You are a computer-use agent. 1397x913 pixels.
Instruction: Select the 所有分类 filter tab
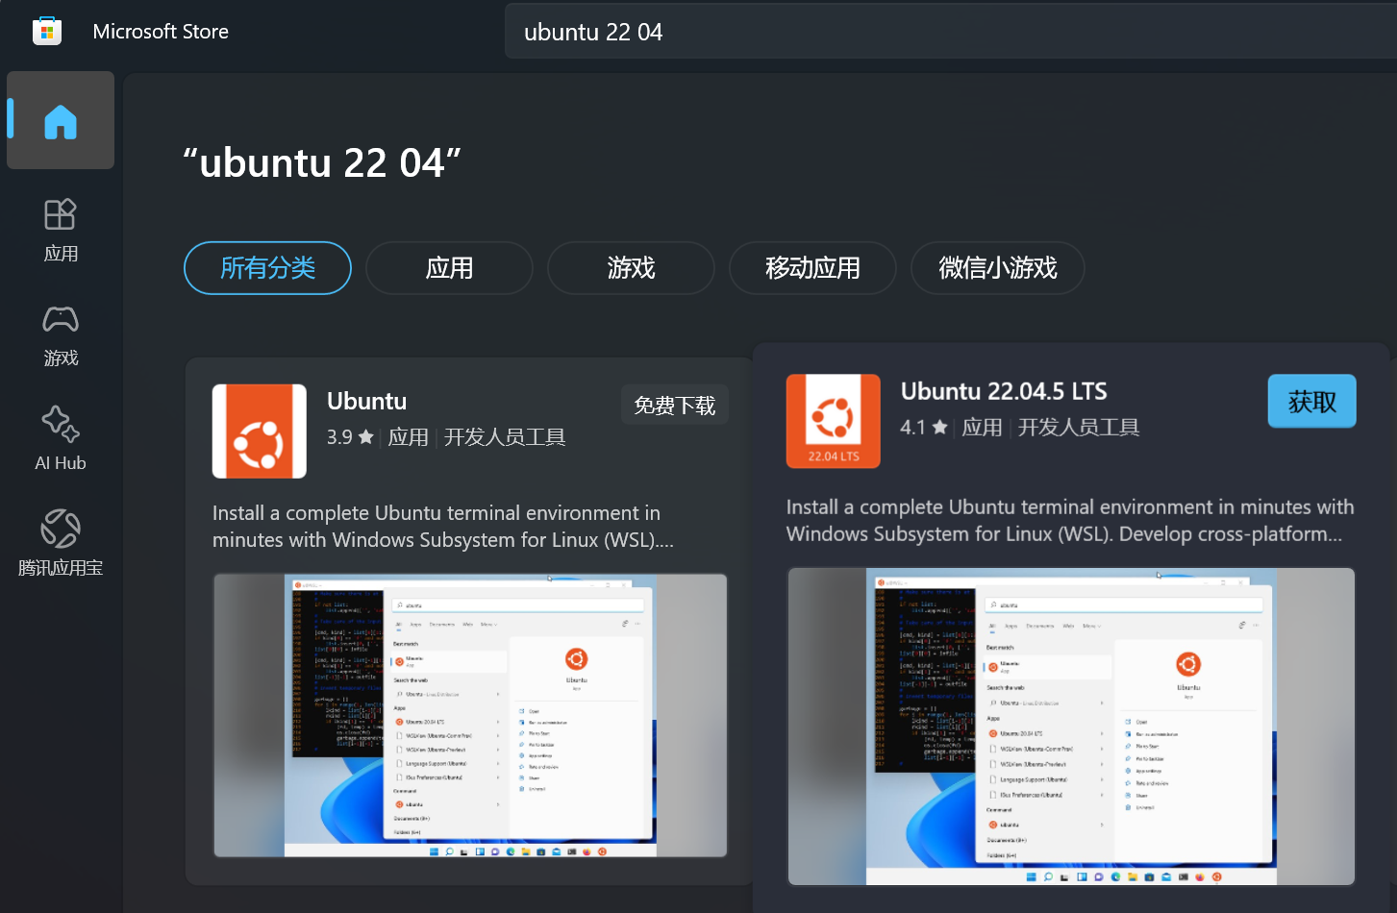coord(267,268)
